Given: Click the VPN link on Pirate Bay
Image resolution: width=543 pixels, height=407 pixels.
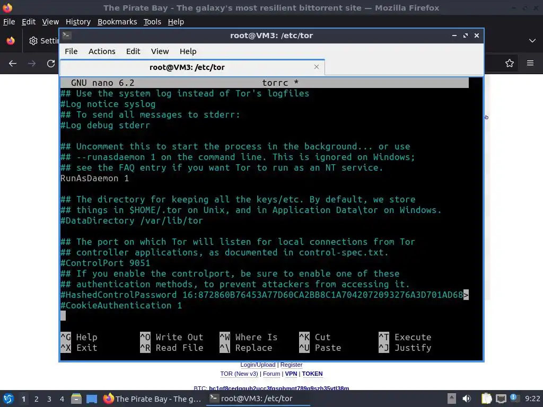Looking at the screenshot, I should [291, 374].
